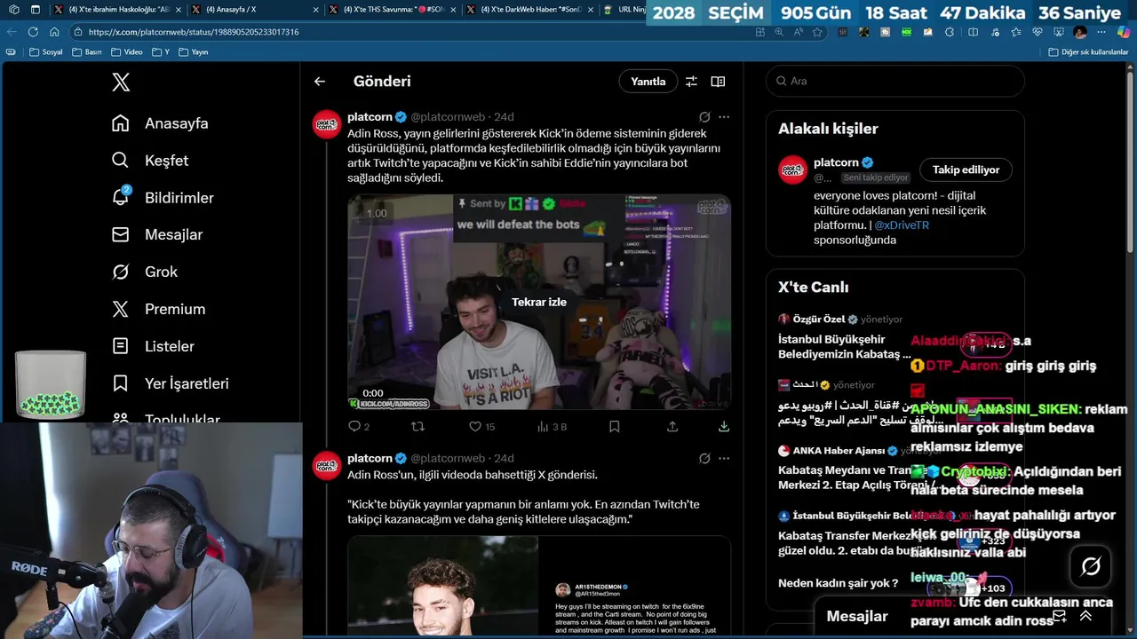Image resolution: width=1137 pixels, height=639 pixels.
Task: Like the post with 15 likes
Action: (x=481, y=427)
